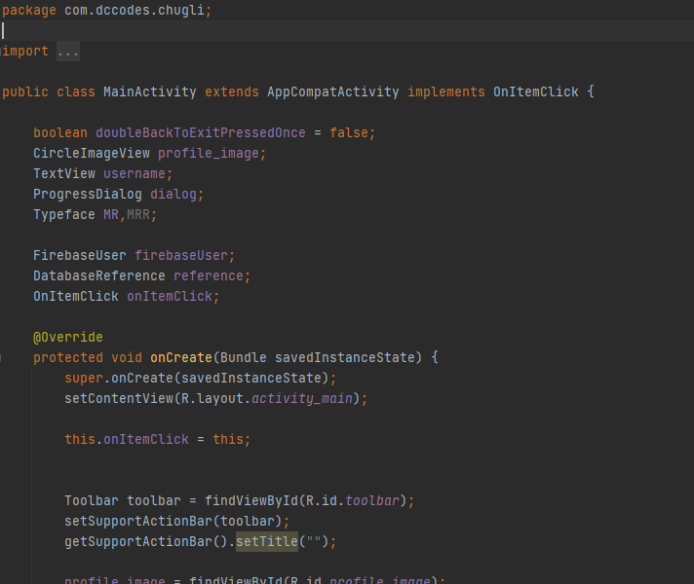Expand the folded import ellipsis block
Viewport: 694px width, 584px height.
pos(68,52)
